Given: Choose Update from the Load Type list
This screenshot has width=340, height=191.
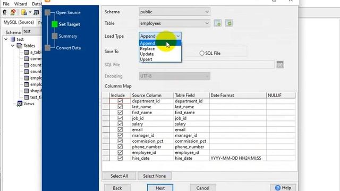Looking at the screenshot, I should [x=160, y=54].
